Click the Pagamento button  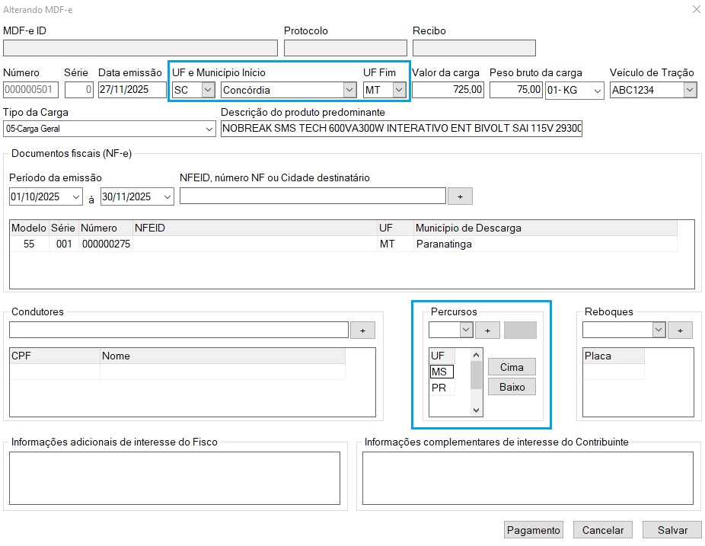point(533,530)
